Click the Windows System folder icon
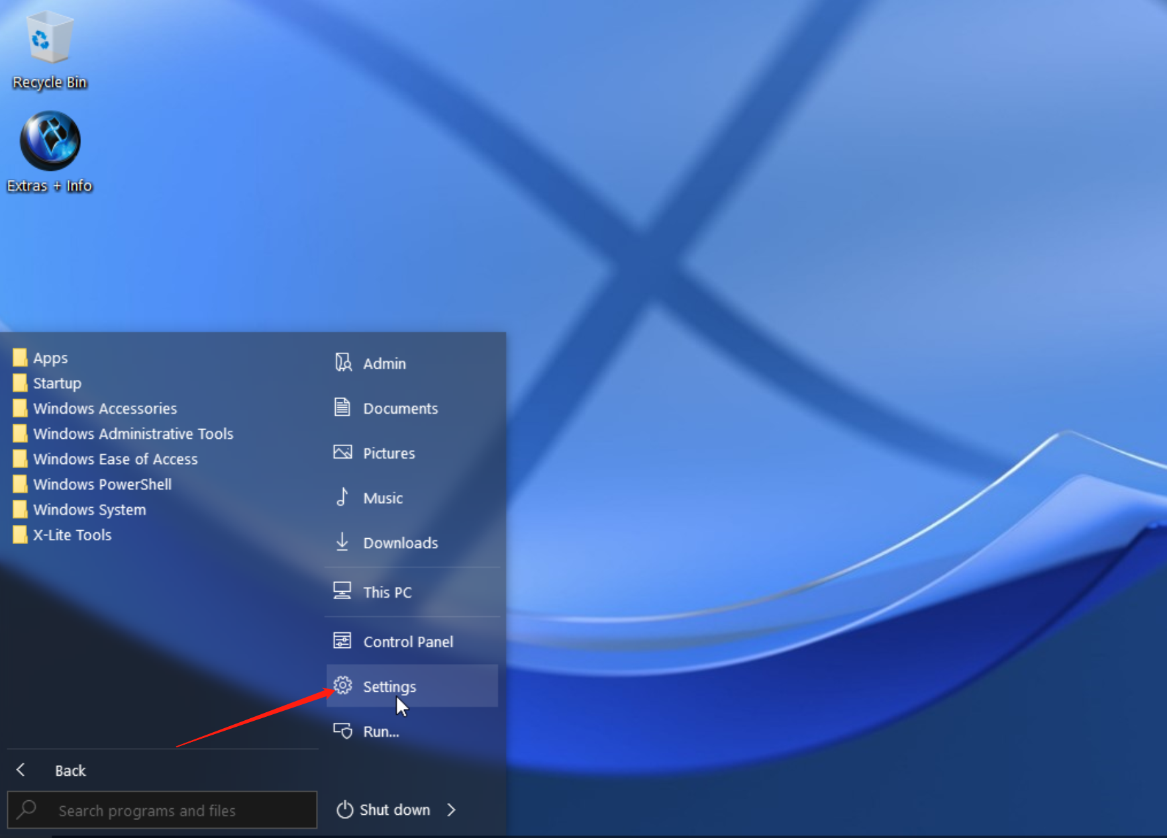Viewport: 1167px width, 838px height. 20,509
